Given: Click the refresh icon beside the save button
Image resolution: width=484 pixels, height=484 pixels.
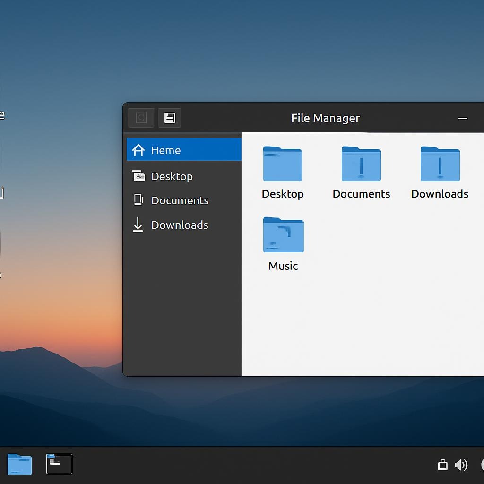Looking at the screenshot, I should (x=141, y=118).
